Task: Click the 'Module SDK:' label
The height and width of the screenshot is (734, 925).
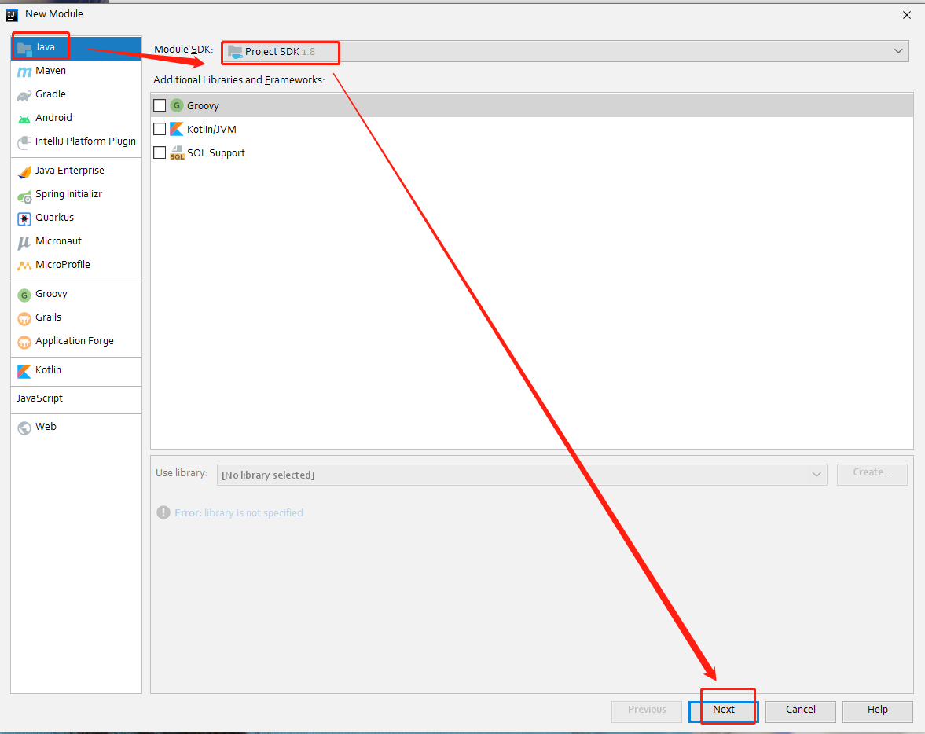Action: [x=183, y=50]
